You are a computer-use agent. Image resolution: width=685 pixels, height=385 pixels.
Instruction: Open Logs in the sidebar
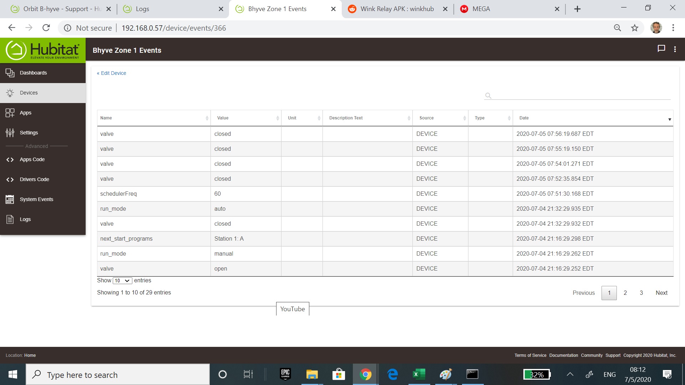43,219
